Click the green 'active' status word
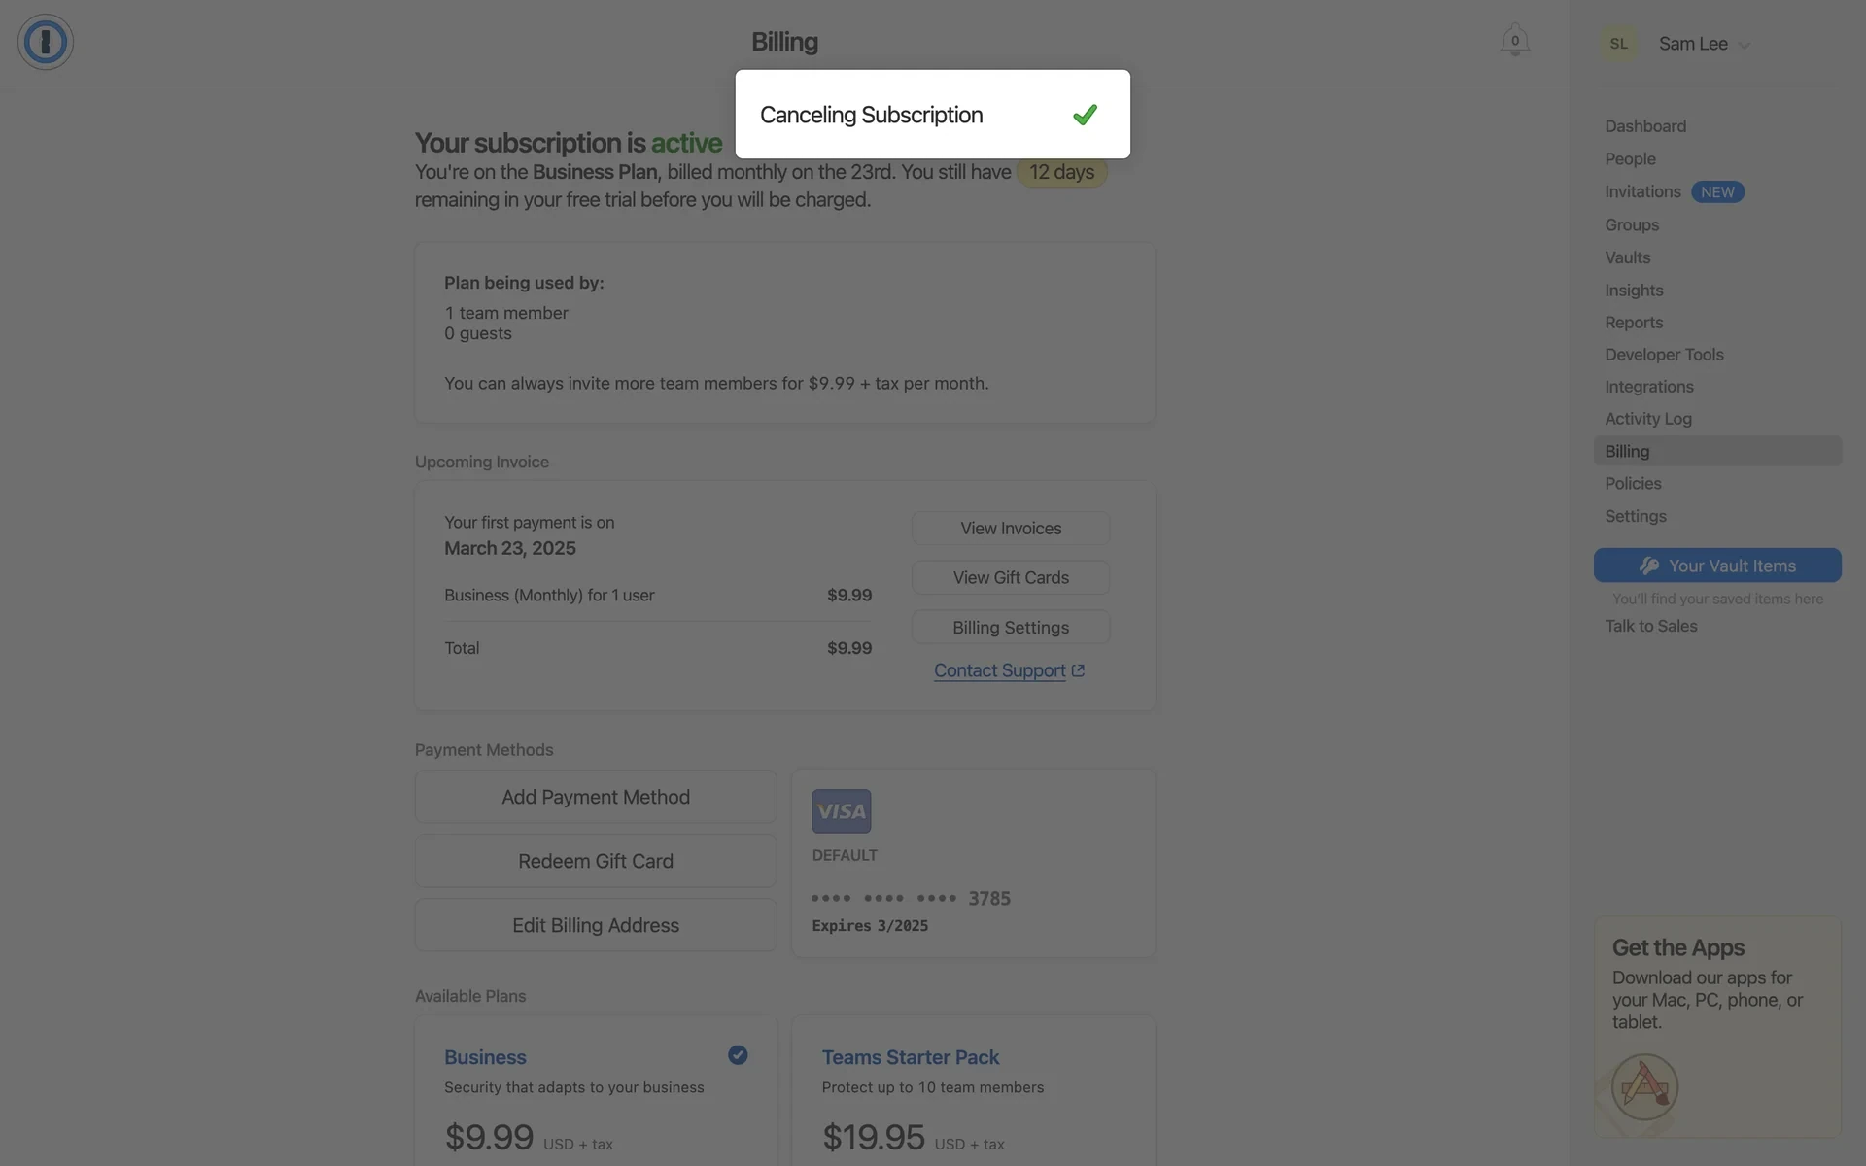The height and width of the screenshot is (1166, 1866). tap(686, 143)
